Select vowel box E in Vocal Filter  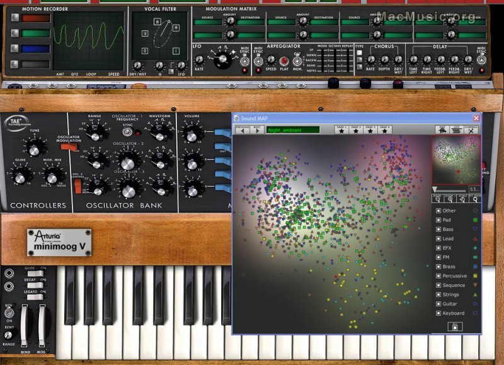176,28
